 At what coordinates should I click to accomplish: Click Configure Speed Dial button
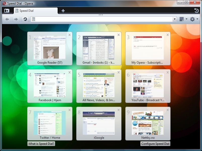point(155,144)
